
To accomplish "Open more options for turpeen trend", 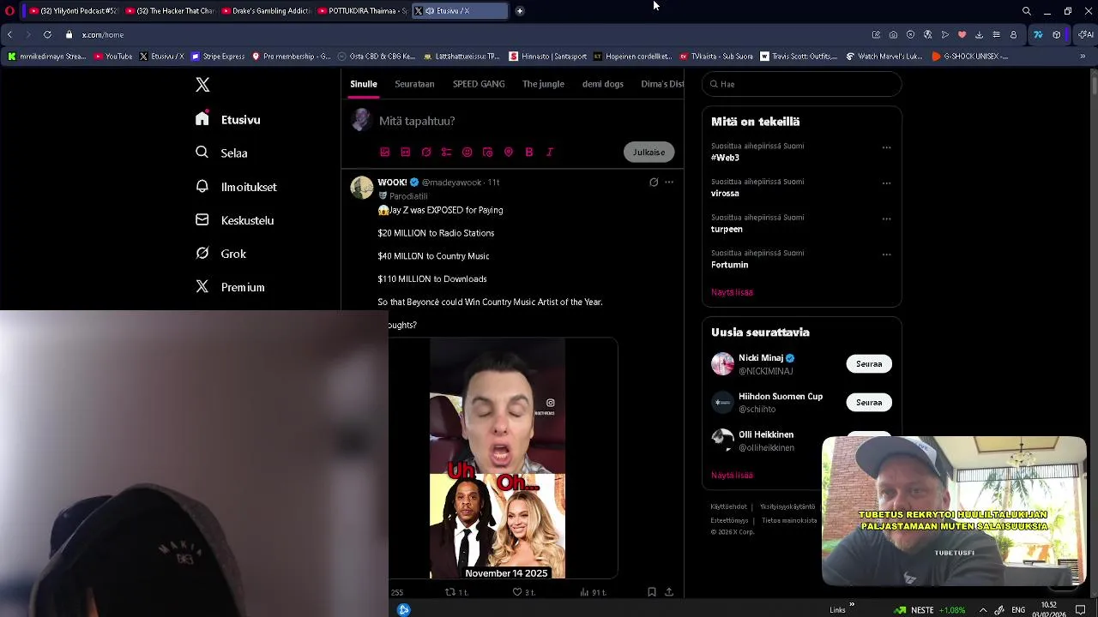I will pyautogui.click(x=887, y=219).
